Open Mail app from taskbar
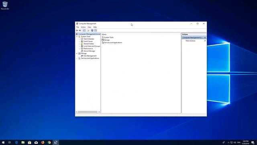The height and width of the screenshot is (145, 257). point(36,143)
